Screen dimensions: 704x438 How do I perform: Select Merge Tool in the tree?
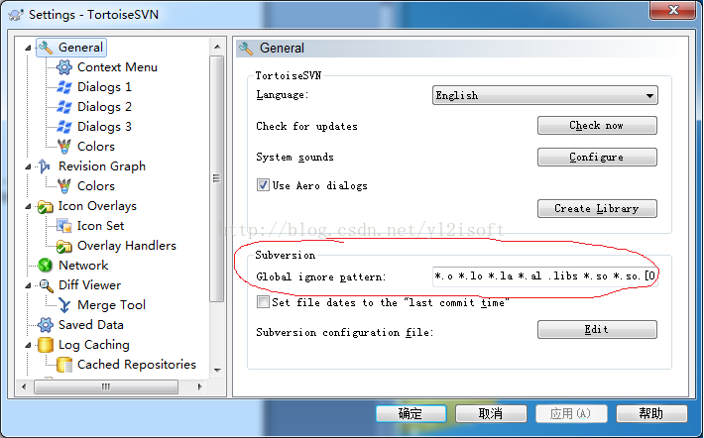click(x=111, y=305)
